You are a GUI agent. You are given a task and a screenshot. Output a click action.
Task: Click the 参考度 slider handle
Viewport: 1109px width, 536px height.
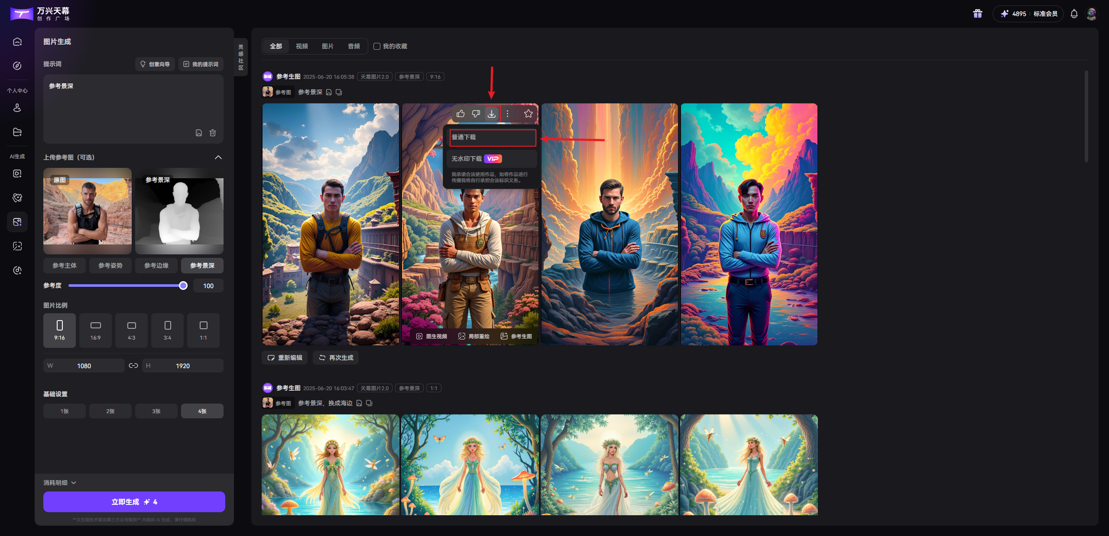183,286
